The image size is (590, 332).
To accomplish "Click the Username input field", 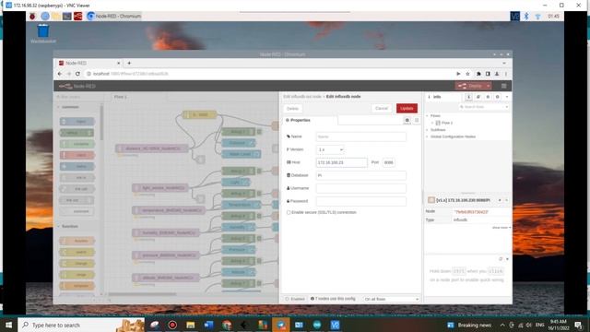I will pos(360,188).
